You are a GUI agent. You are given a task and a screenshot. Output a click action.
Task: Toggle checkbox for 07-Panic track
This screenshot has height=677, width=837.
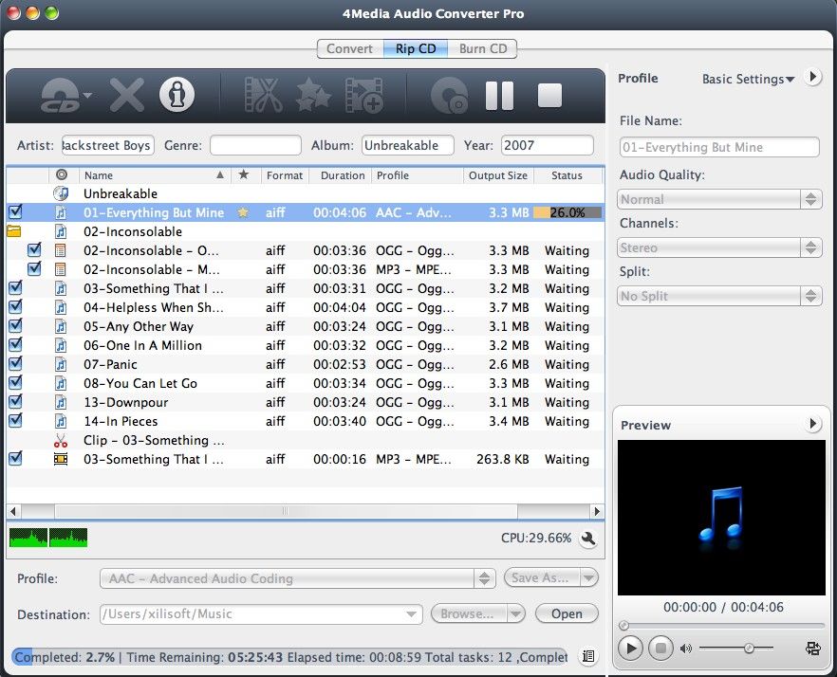tap(15, 364)
